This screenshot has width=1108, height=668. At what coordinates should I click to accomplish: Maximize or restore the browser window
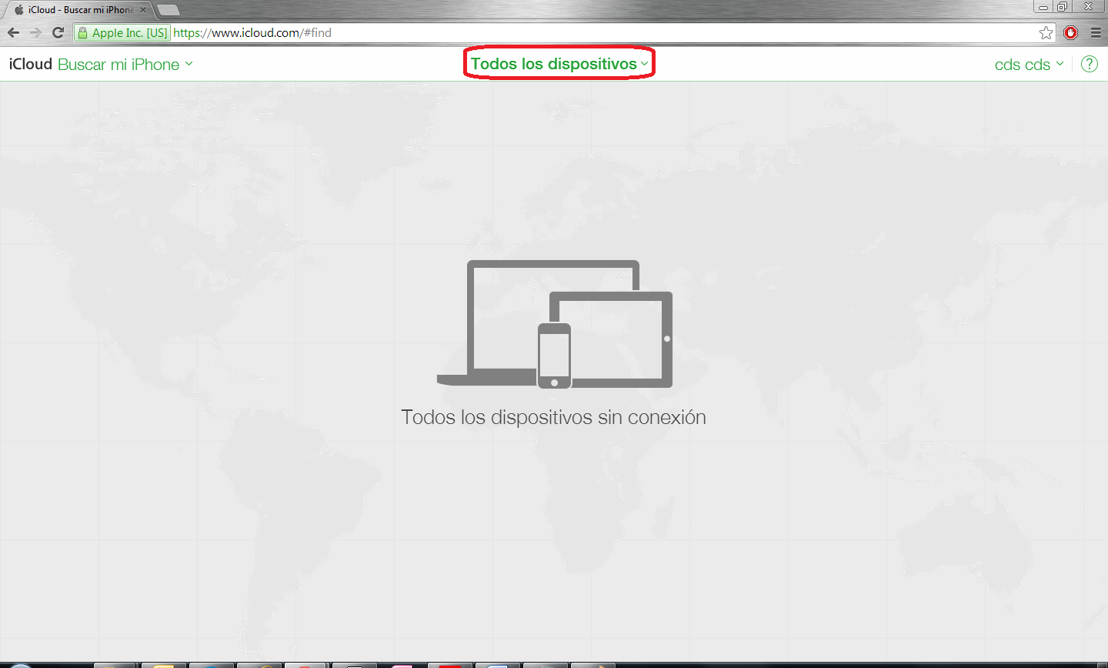[x=1062, y=7]
